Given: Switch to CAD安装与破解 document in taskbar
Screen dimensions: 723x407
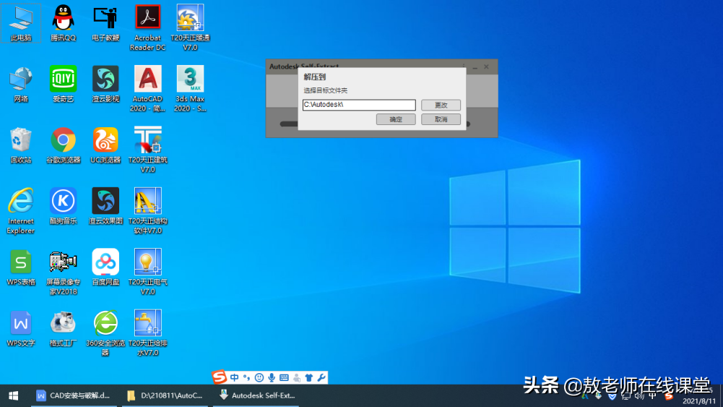Looking at the screenshot, I should [73, 395].
